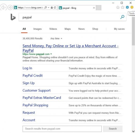Refresh the page with the reload icon

tap(55, 7)
